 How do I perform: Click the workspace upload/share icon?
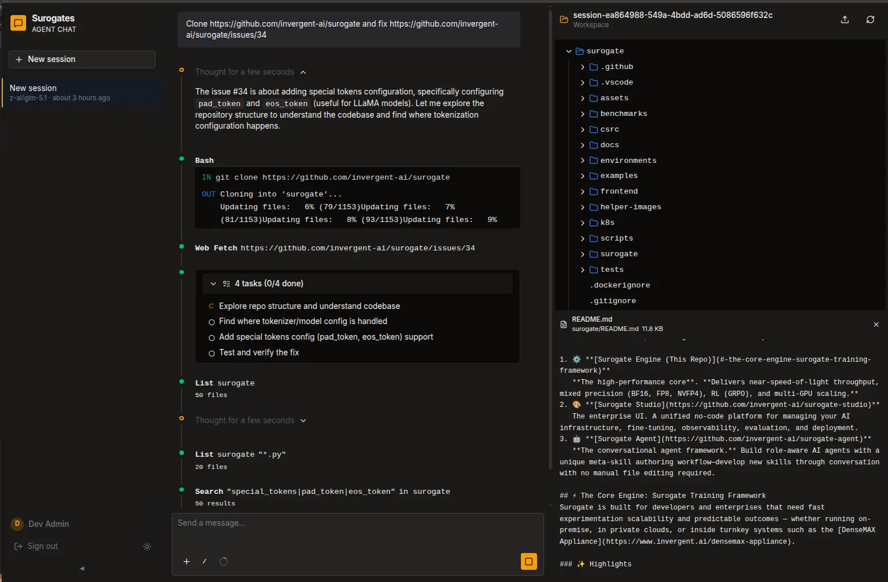click(x=845, y=20)
